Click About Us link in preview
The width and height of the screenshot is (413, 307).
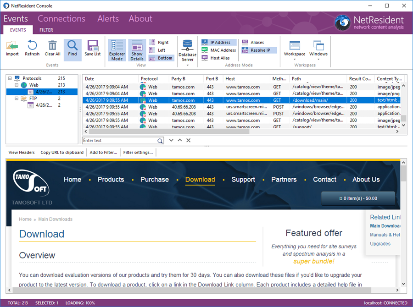[x=366, y=180]
